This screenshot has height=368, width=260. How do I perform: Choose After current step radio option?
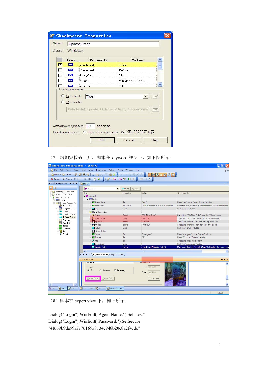click(123, 132)
